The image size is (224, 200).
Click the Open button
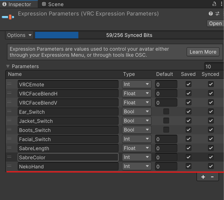pyautogui.click(x=215, y=23)
